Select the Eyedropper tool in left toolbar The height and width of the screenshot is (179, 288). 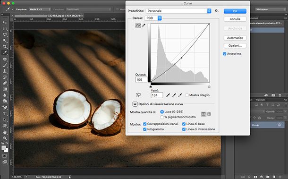coord(5,52)
